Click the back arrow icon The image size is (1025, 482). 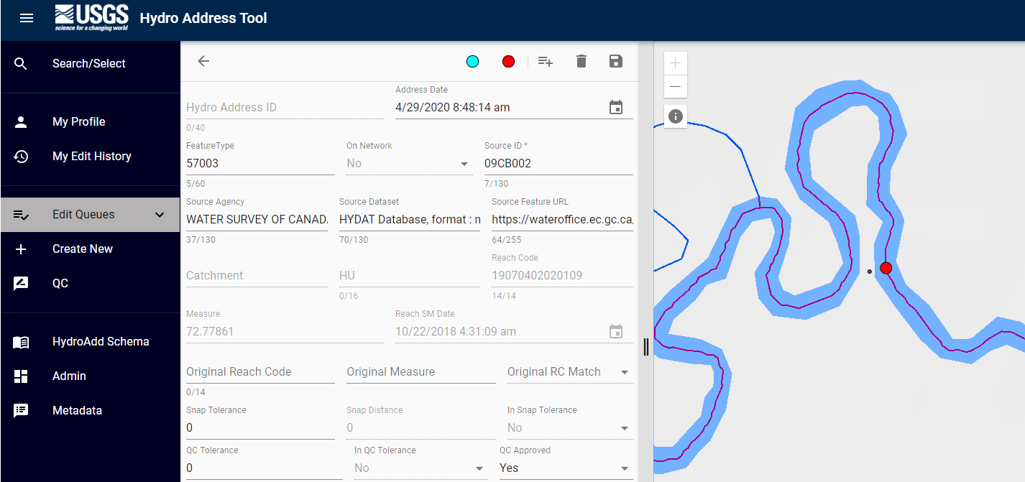[x=203, y=61]
